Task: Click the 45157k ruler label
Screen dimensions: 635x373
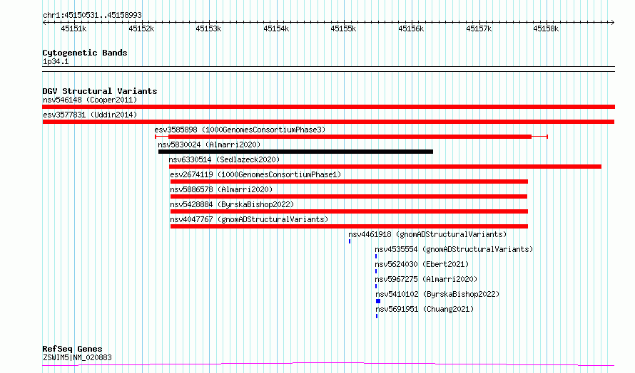Action: coord(479,28)
